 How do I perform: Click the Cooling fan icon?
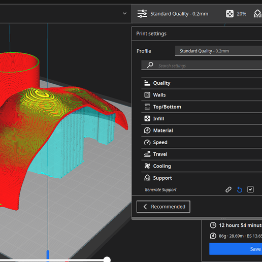pyautogui.click(x=147, y=166)
